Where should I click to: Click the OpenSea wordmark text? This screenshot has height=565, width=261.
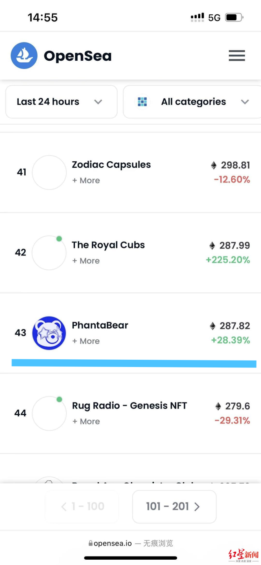click(x=77, y=56)
